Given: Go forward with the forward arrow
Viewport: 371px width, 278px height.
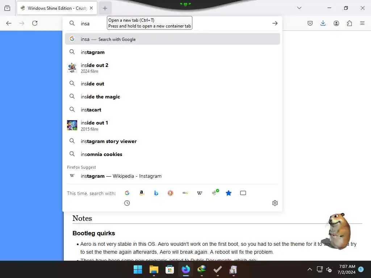Looking at the screenshot, I should [x=22, y=23].
